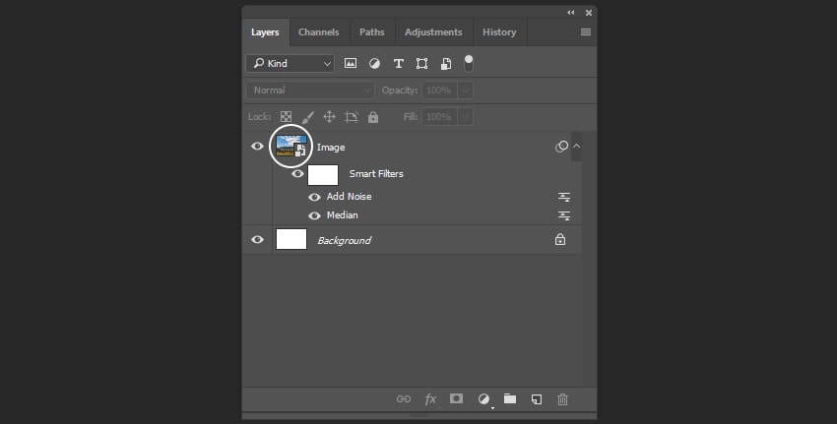Open the Kind filter type dropdown

coord(290,64)
